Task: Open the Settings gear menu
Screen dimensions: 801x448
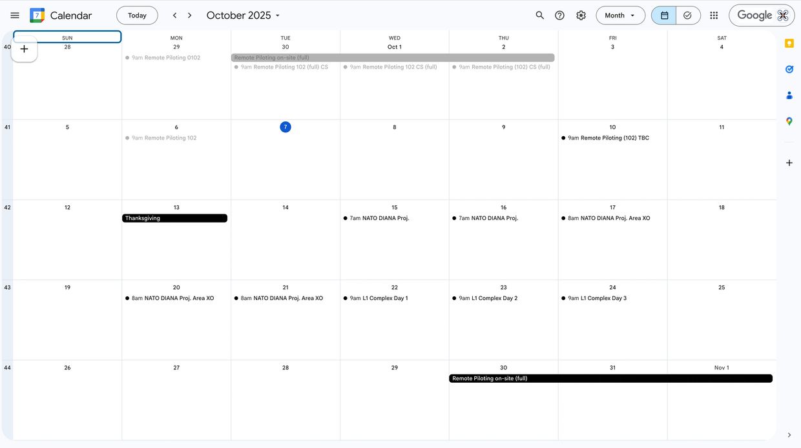Action: [581, 15]
